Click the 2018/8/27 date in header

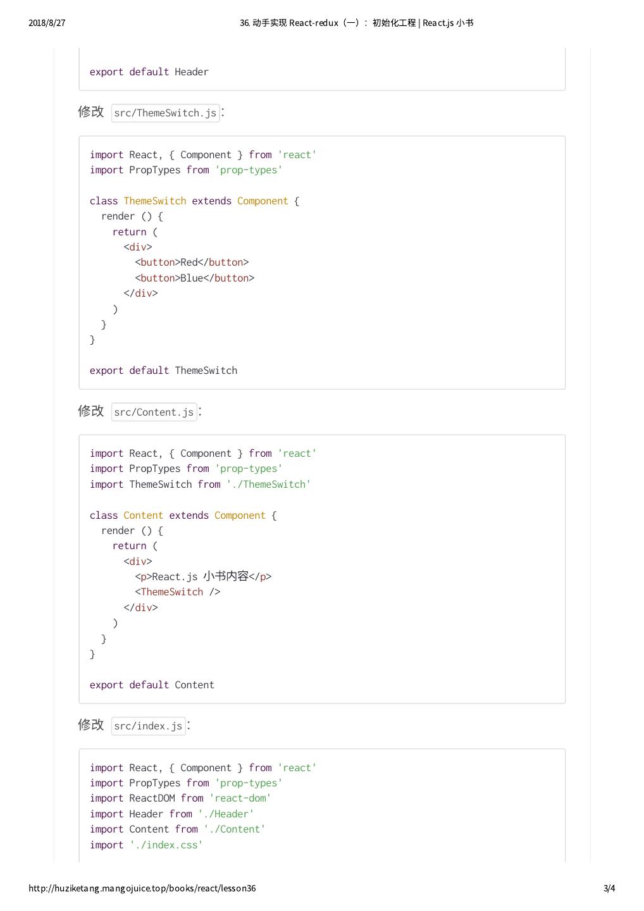tap(47, 23)
